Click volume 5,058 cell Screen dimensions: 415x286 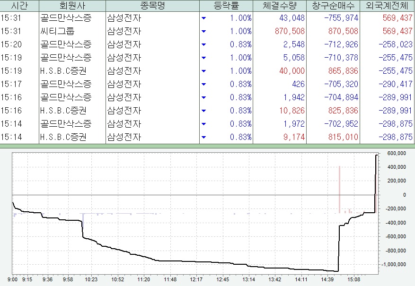tap(294, 58)
